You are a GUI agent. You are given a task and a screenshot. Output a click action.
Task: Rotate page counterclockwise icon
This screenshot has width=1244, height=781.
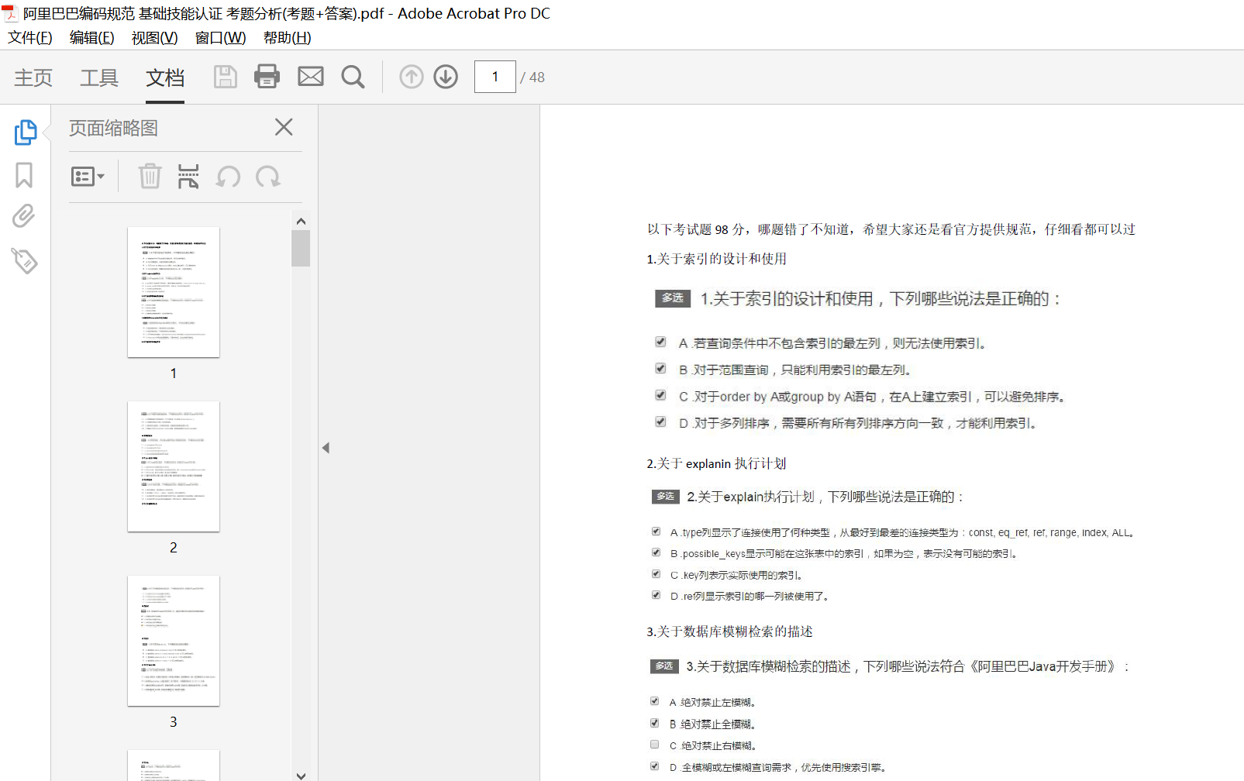tap(228, 177)
